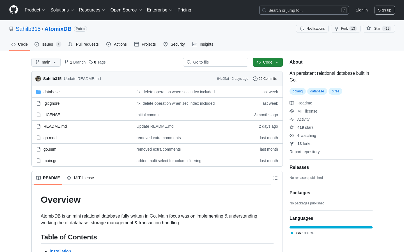Click Sahilb315's avatar in commit row

(x=38, y=79)
